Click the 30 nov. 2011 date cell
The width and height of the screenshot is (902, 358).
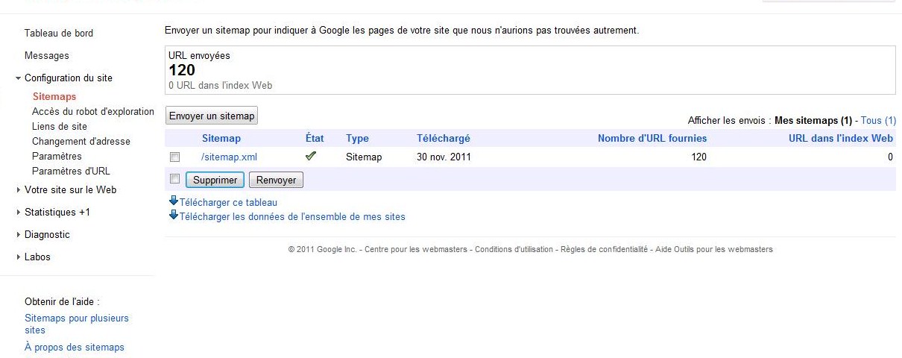[444, 157]
